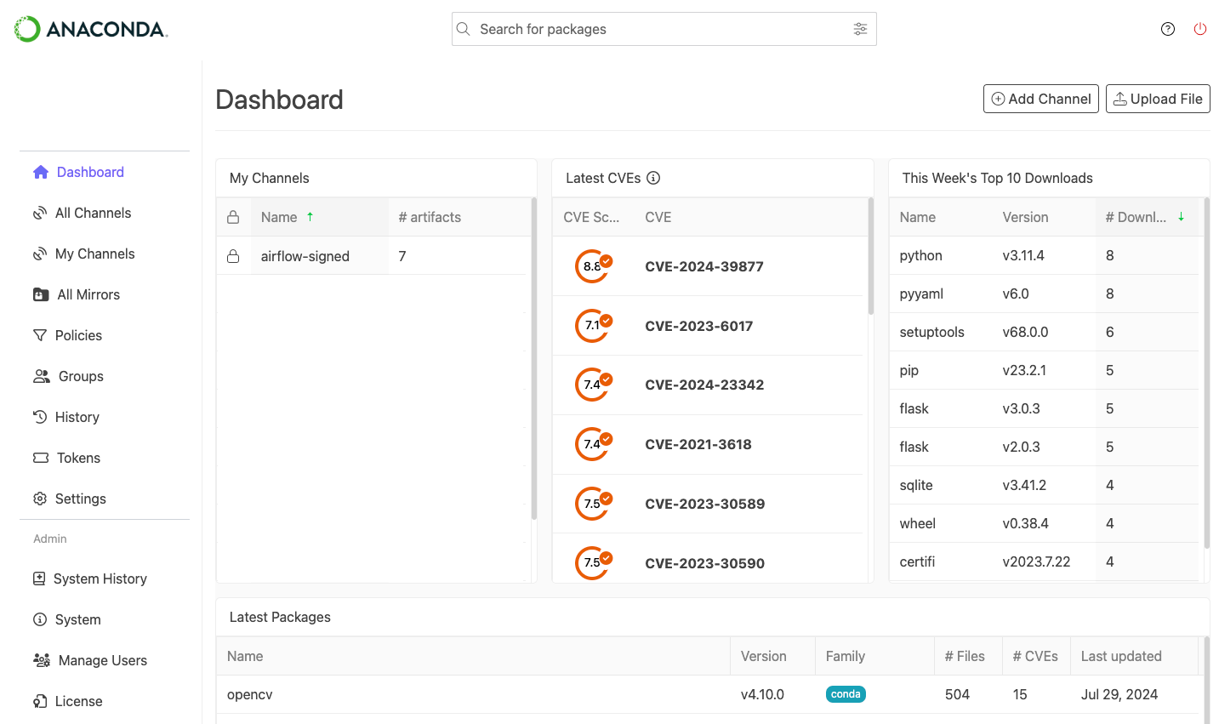Sort Latest Packages by # Files

click(x=965, y=656)
